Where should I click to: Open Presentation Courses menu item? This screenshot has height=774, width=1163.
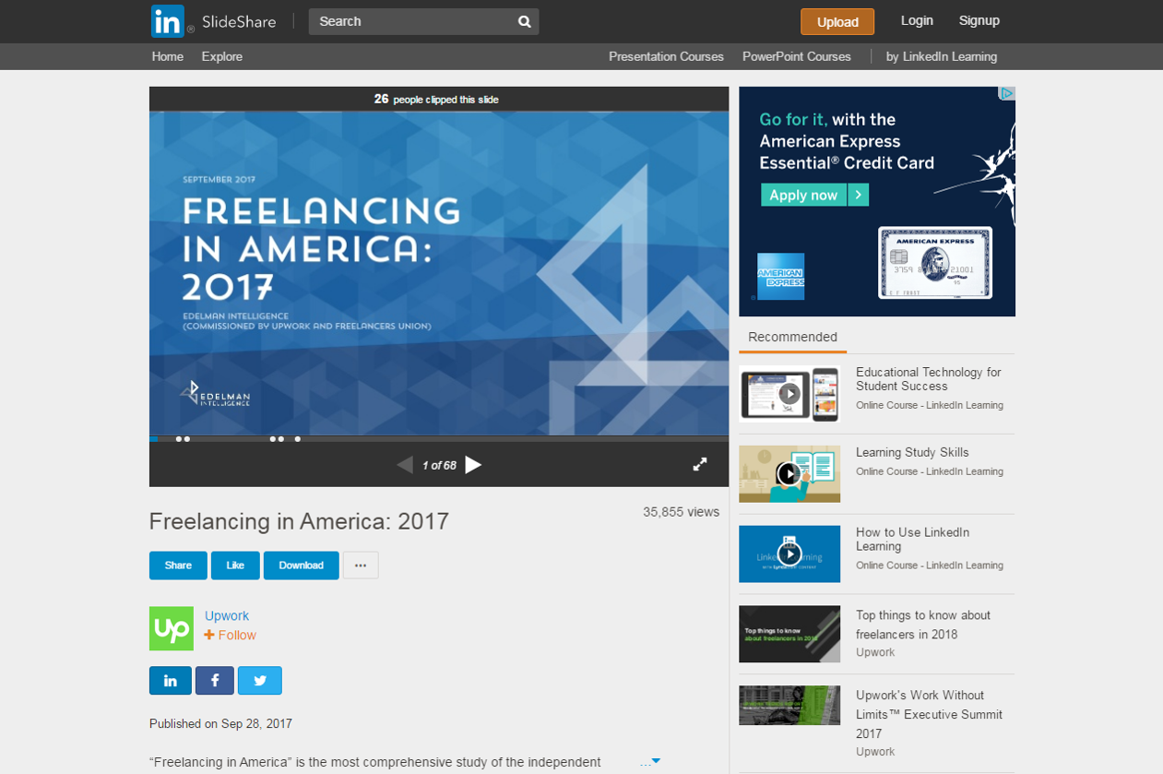click(x=666, y=56)
